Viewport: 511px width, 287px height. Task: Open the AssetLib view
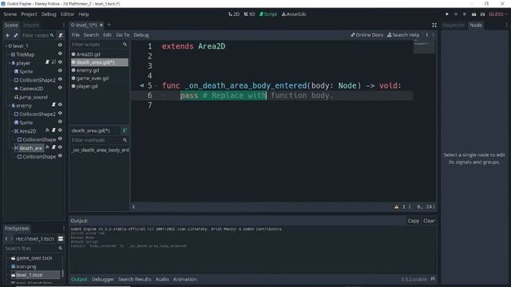tap(294, 14)
